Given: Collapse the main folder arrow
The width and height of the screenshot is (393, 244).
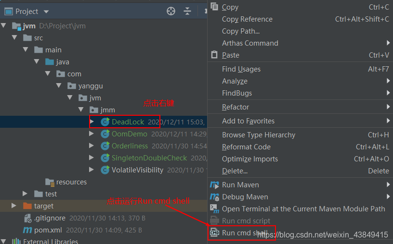Looking at the screenshot, I should click(x=26, y=49).
